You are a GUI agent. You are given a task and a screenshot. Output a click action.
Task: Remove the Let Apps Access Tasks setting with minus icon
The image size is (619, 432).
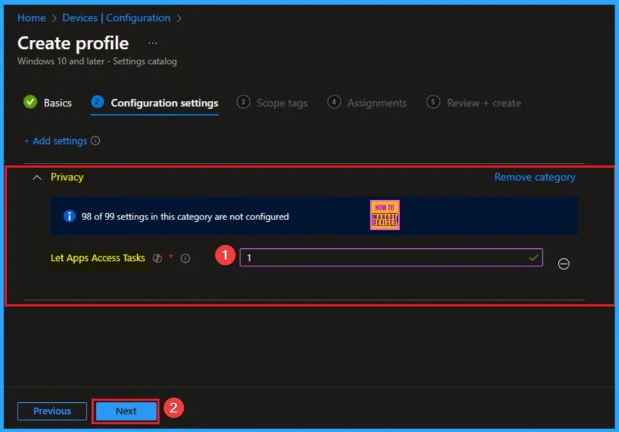[x=563, y=264]
